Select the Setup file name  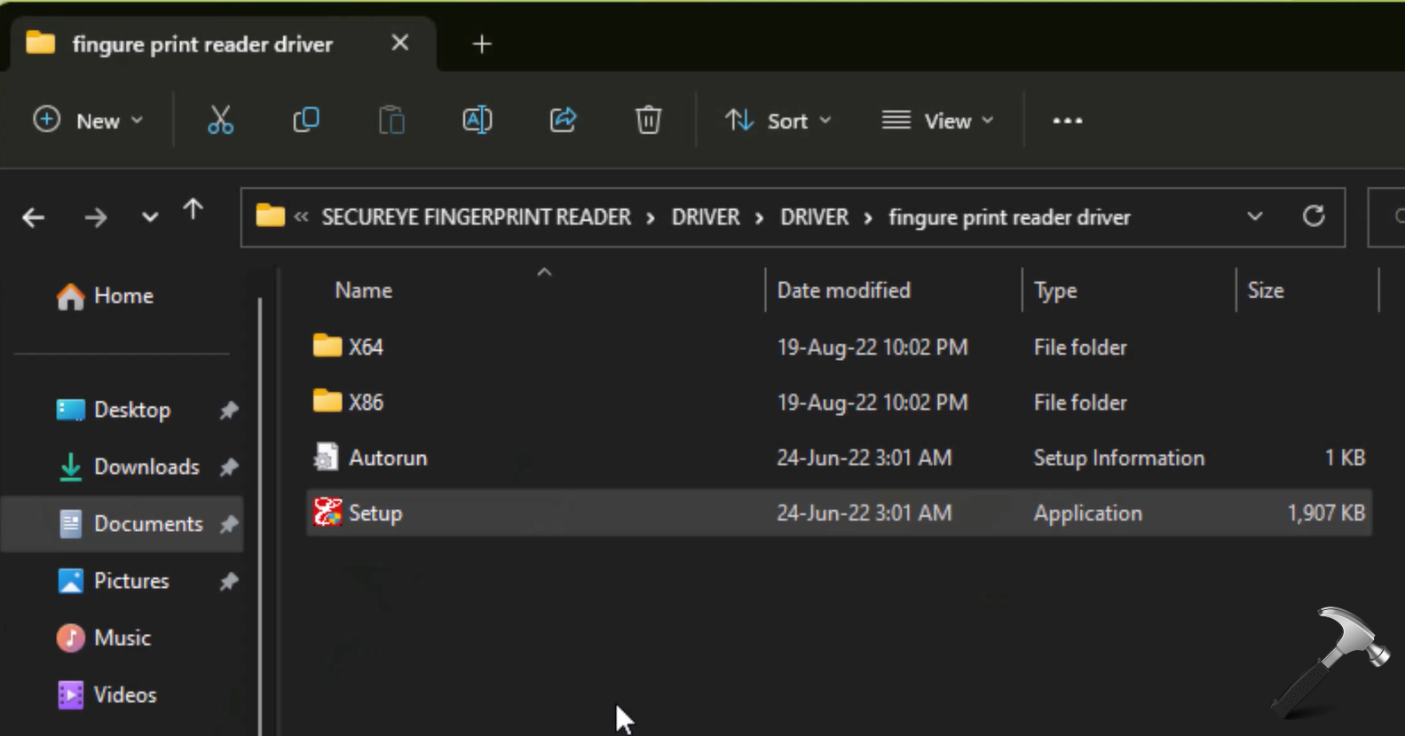pos(375,513)
